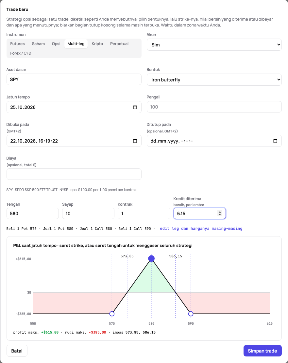Click the 573,85 breakeven label on chart
The image size is (288, 363).
click(127, 256)
